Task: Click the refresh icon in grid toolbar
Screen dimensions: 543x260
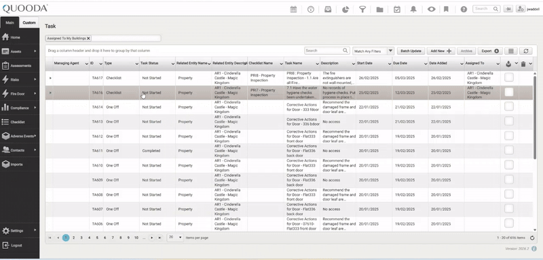Action: point(525,51)
